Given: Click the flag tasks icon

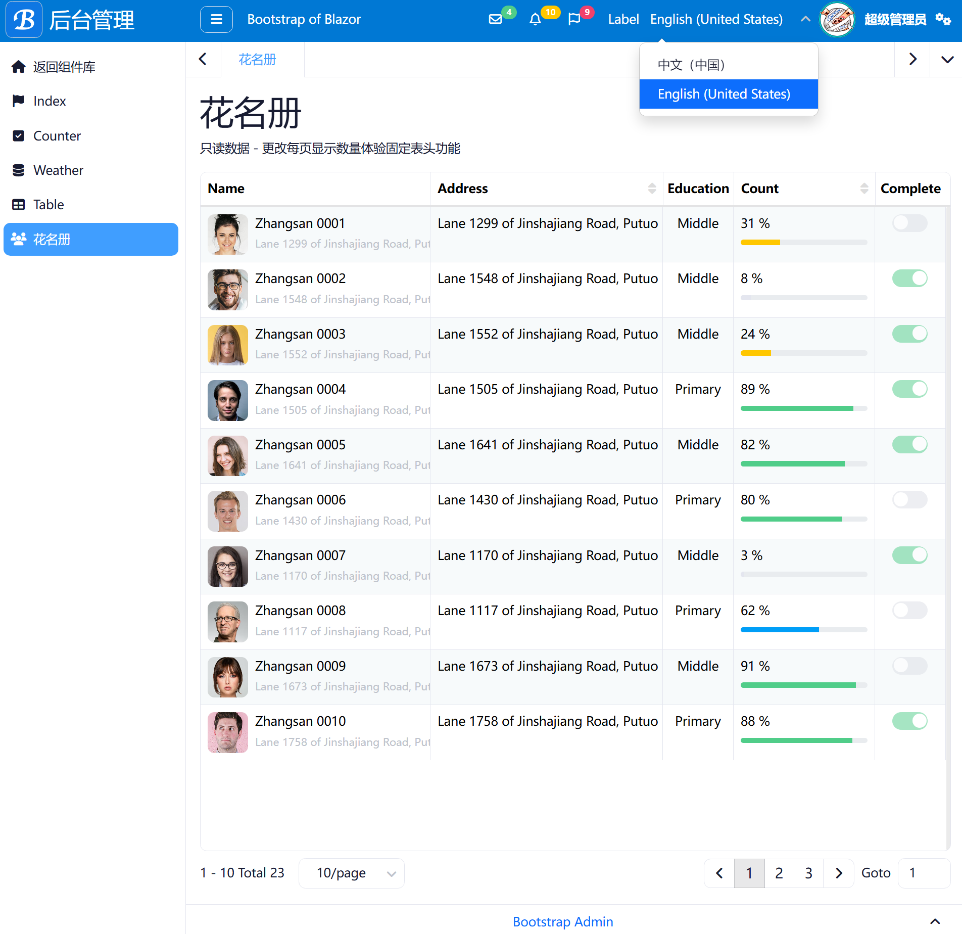Looking at the screenshot, I should (x=574, y=19).
